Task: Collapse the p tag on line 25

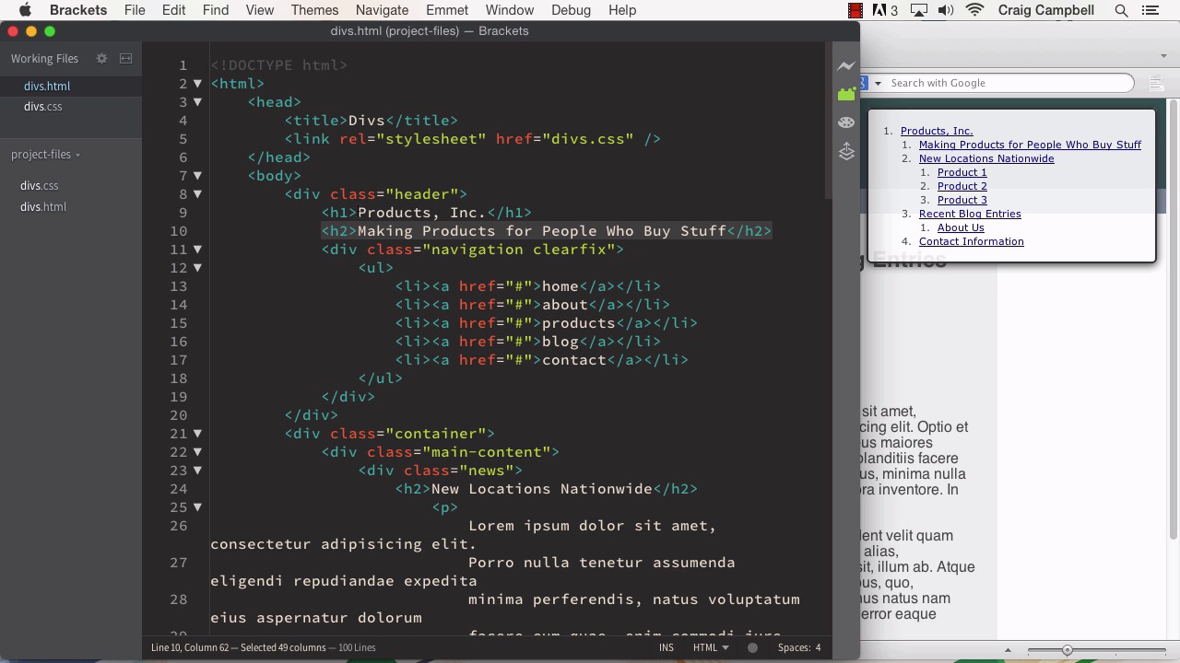Action: (197, 507)
